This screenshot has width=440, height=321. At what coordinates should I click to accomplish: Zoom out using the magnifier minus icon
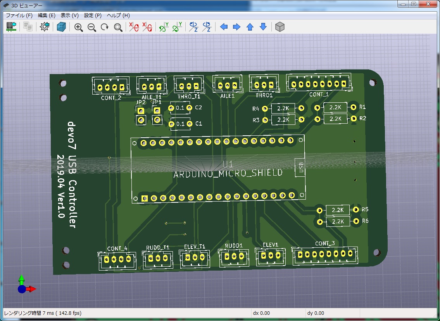91,27
